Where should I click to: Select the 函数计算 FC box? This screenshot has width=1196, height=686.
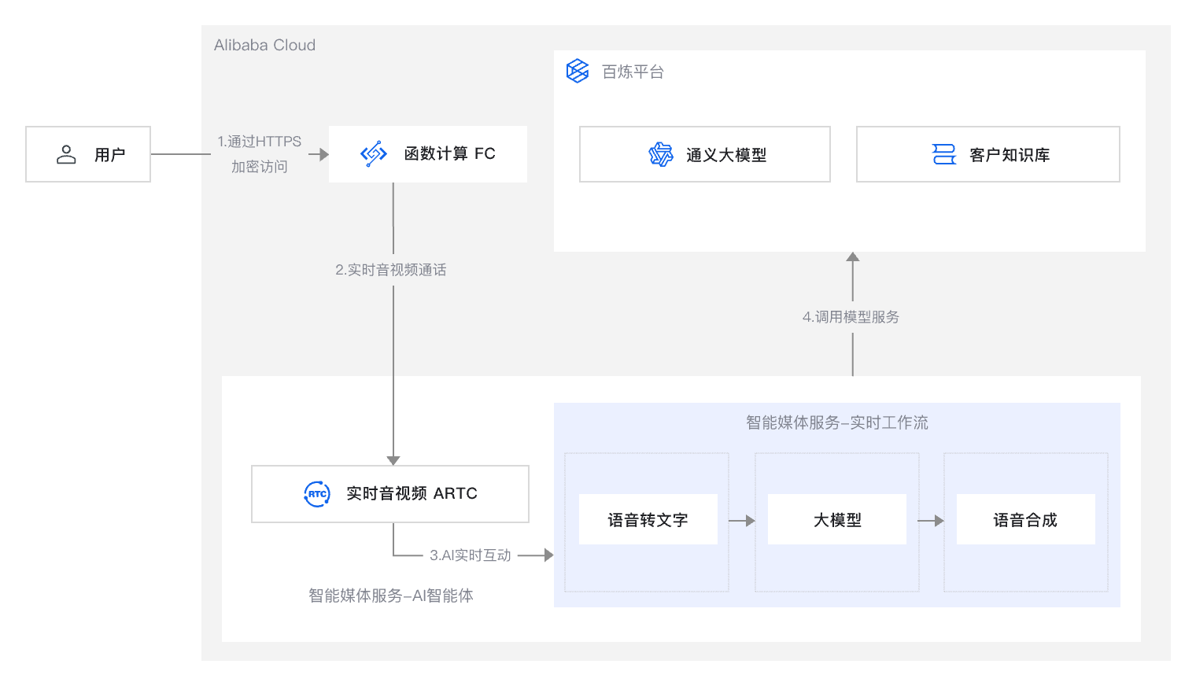tap(428, 154)
